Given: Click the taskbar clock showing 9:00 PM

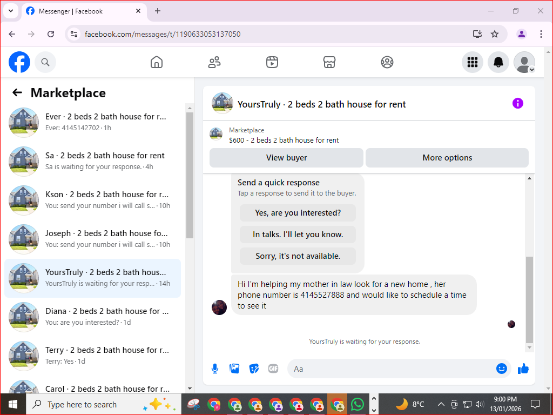Looking at the screenshot, I should 505,404.
